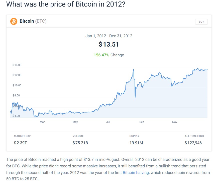Click the $4.00 gridline label

pos(17,116)
